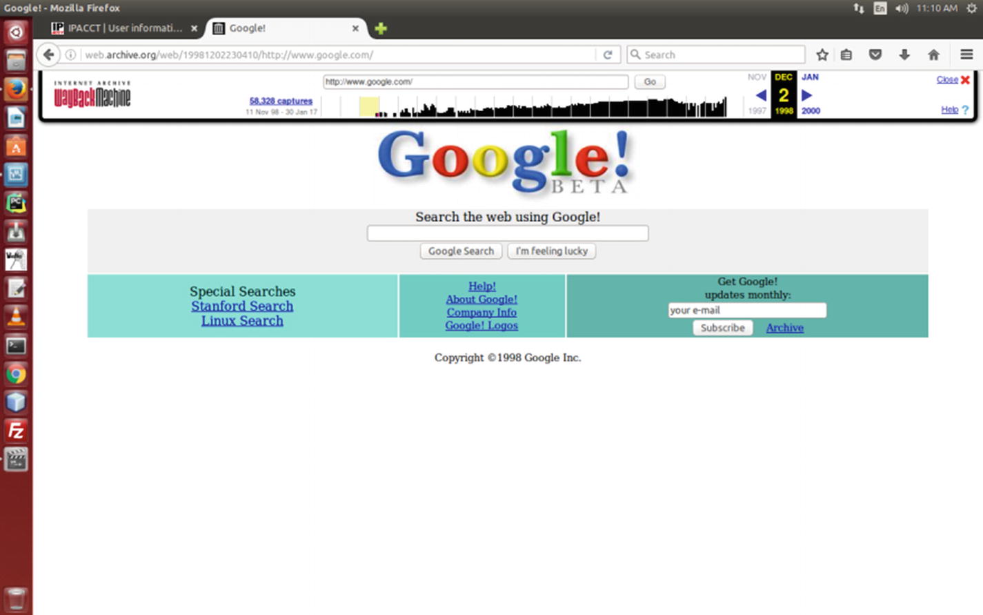Open the network indicator in top panel
This screenshot has width=983, height=615.
point(859,8)
